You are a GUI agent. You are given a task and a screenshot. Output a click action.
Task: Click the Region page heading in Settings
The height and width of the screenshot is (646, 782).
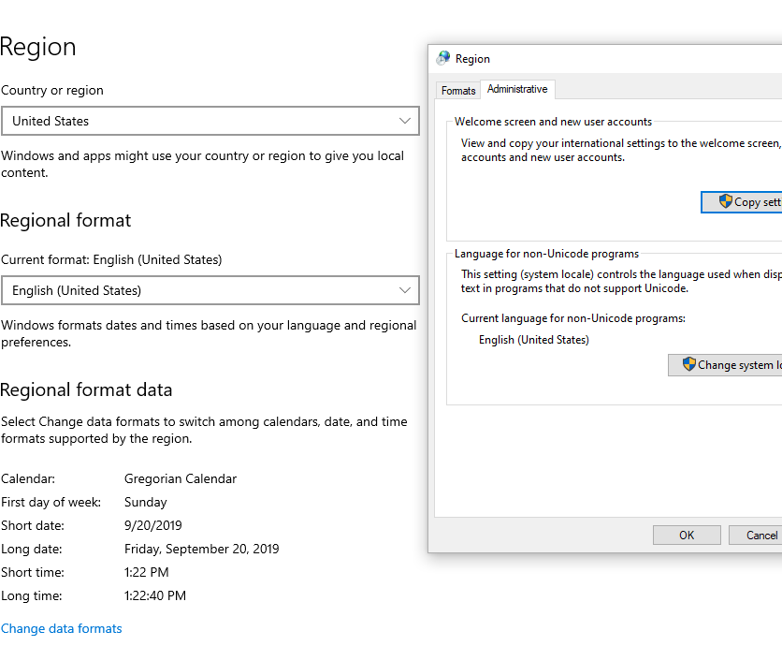click(38, 47)
